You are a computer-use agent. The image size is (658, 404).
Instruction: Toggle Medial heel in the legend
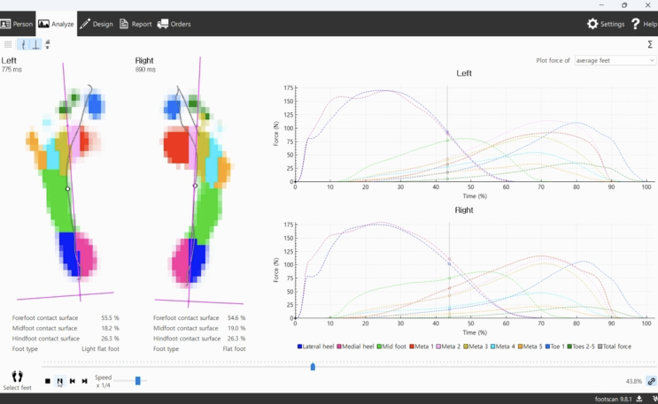click(355, 347)
